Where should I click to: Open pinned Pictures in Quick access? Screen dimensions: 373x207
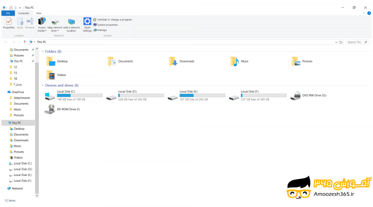19,55
